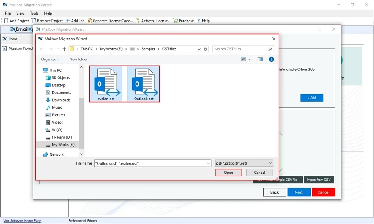The width and height of the screenshot is (374, 224).
Task: Click the search magnifier icon
Action: 270,49
